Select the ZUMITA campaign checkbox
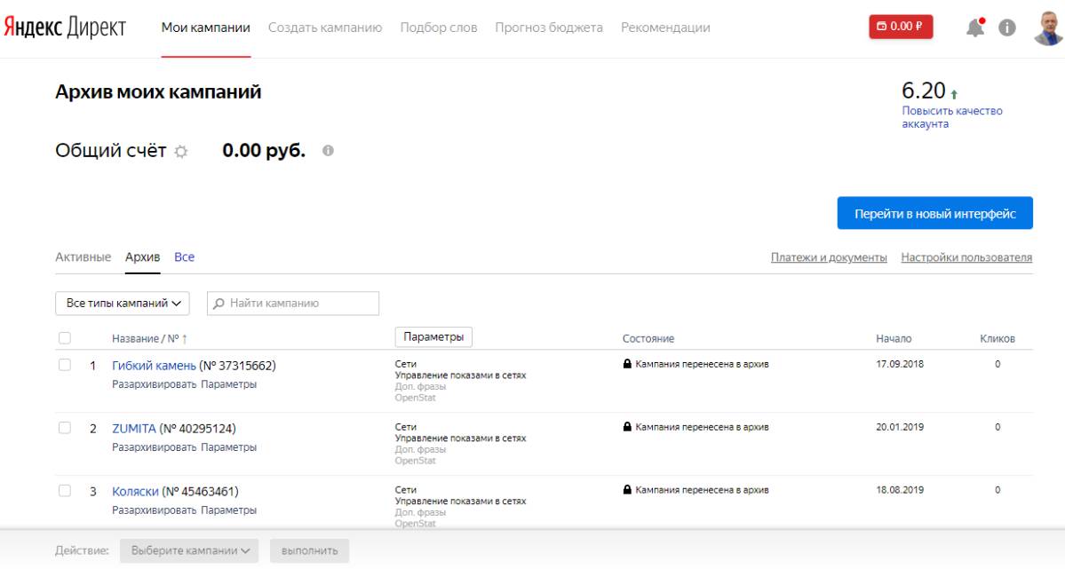 tap(65, 428)
